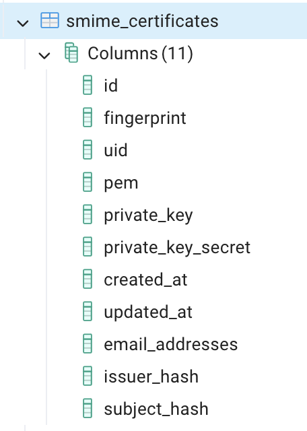307x431 pixels.
Task: Select the Columns (11) label
Action: click(141, 53)
